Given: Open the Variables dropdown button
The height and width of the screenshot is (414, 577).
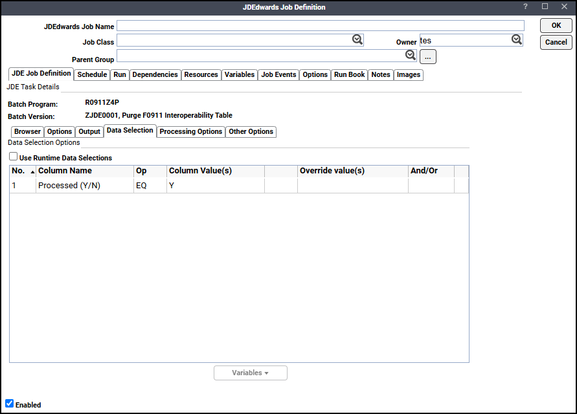Looking at the screenshot, I should 250,373.
